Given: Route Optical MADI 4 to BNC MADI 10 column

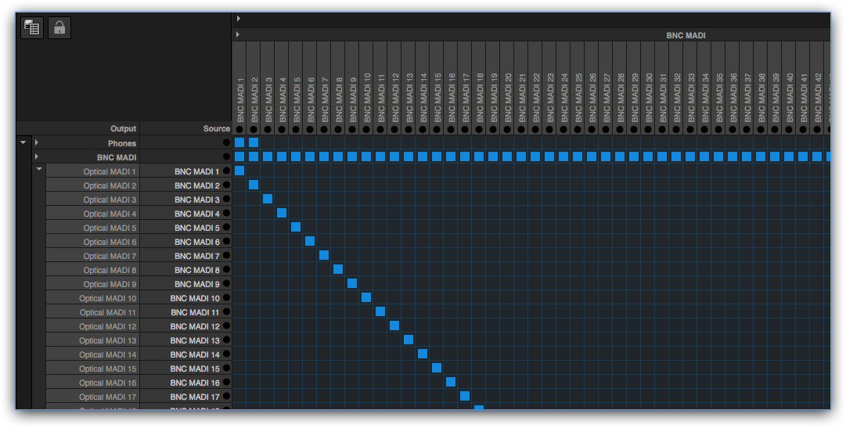Looking at the screenshot, I should pyautogui.click(x=366, y=213).
